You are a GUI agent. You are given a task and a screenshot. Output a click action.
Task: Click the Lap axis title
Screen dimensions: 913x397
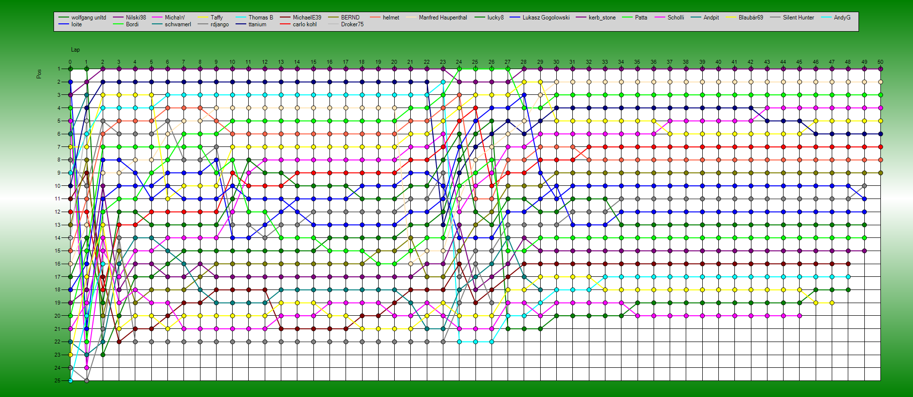point(75,50)
